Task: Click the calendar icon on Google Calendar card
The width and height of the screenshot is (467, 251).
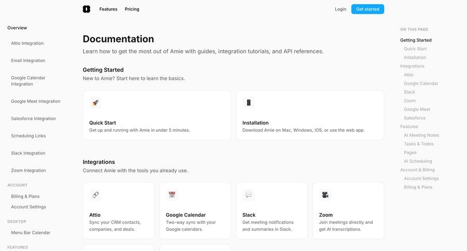Action: (x=172, y=194)
